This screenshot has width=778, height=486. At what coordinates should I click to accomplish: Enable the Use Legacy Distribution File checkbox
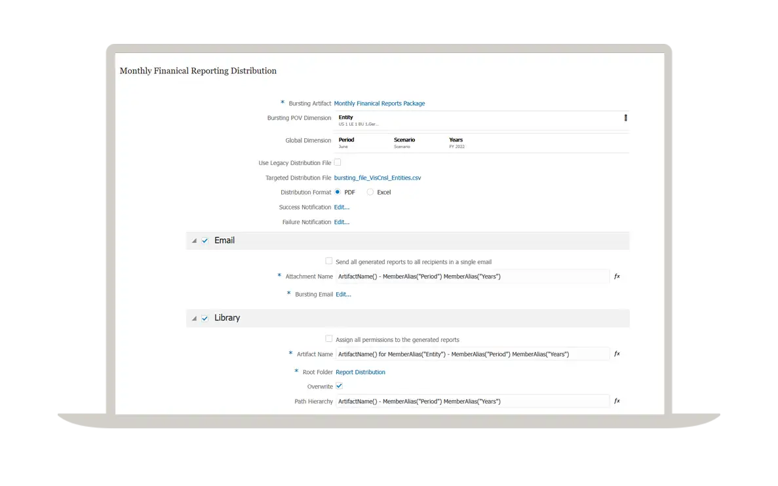(338, 162)
